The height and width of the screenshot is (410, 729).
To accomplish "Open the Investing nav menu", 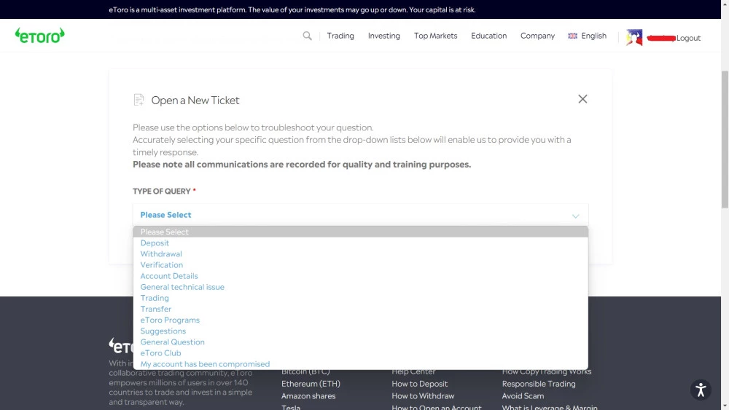I will (384, 36).
